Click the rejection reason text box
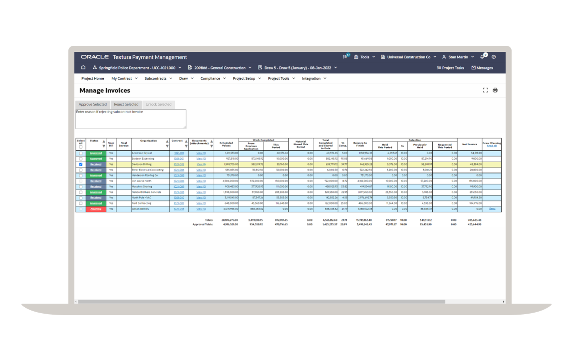 [131, 119]
